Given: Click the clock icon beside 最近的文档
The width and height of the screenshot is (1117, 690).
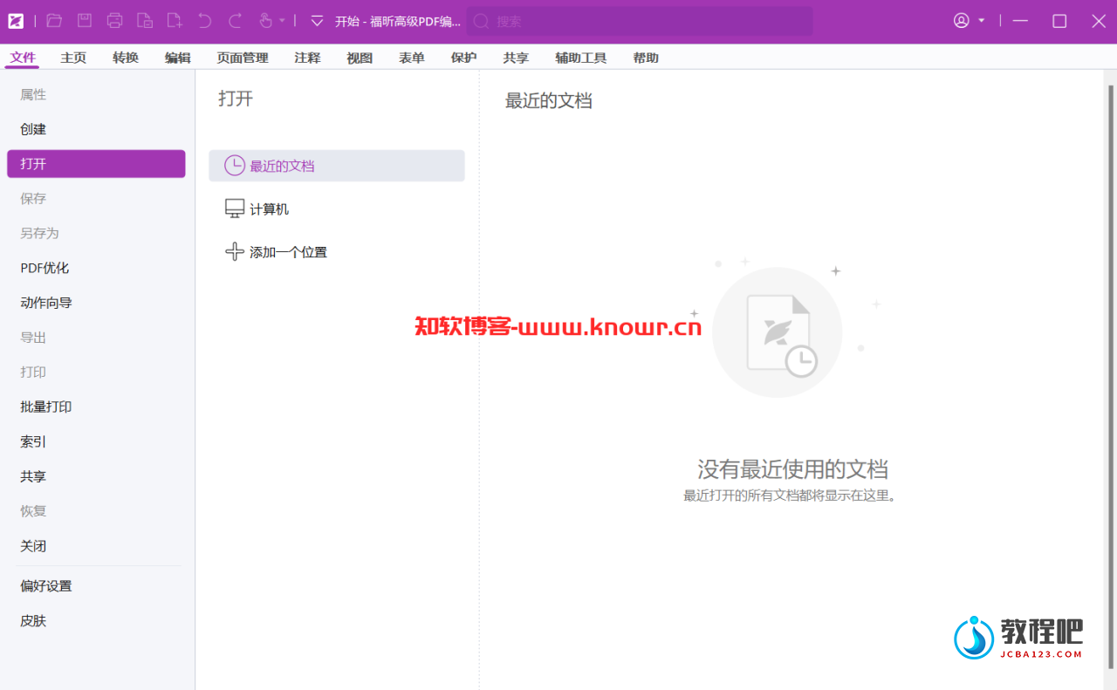Looking at the screenshot, I should coord(235,166).
